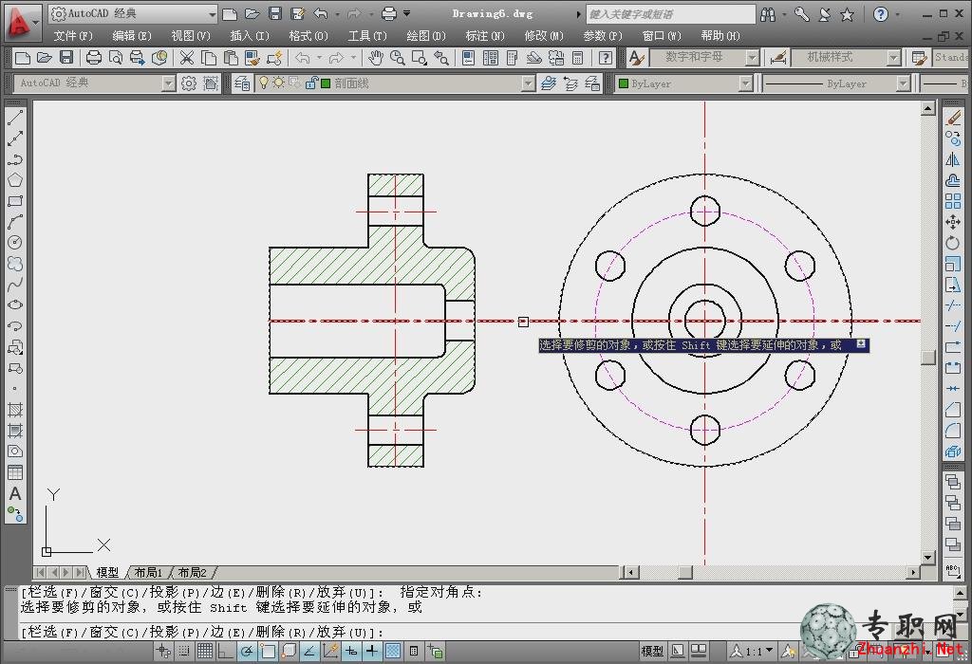Click the workspace settings gear button
The image size is (972, 664).
click(189, 83)
